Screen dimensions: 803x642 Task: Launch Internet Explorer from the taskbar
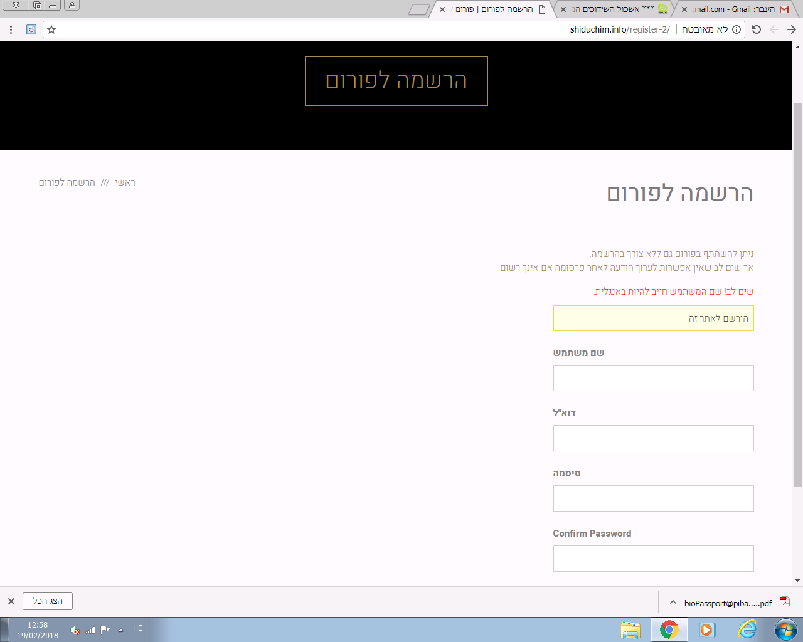click(747, 629)
